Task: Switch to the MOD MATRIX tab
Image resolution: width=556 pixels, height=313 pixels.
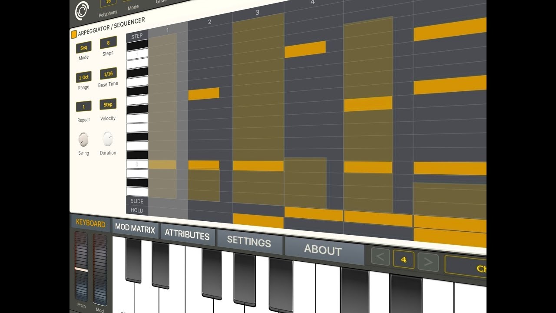Action: tap(135, 229)
